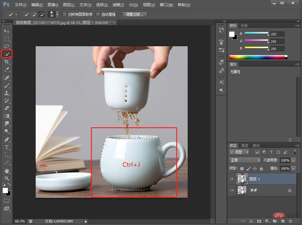Viewport: 302px width, 225px height.
Task: Select the Quick Selection tool
Action: point(6,54)
